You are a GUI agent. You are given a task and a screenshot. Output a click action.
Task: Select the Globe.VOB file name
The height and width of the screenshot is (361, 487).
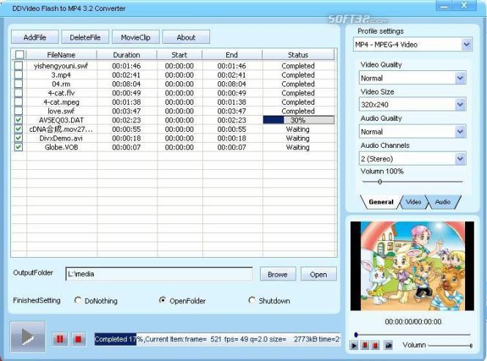point(62,147)
